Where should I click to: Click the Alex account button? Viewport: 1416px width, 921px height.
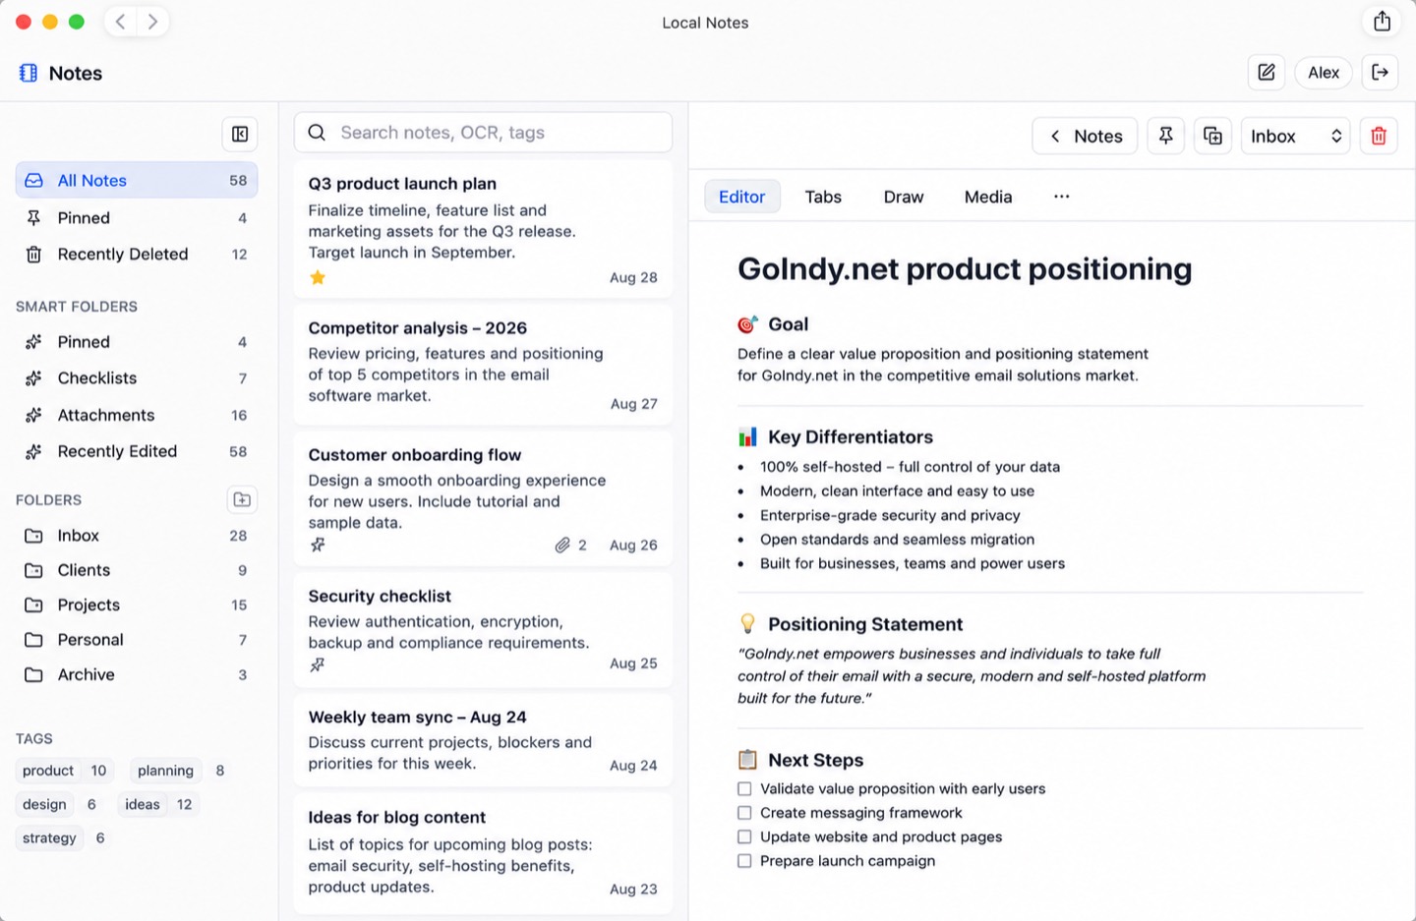coord(1324,72)
